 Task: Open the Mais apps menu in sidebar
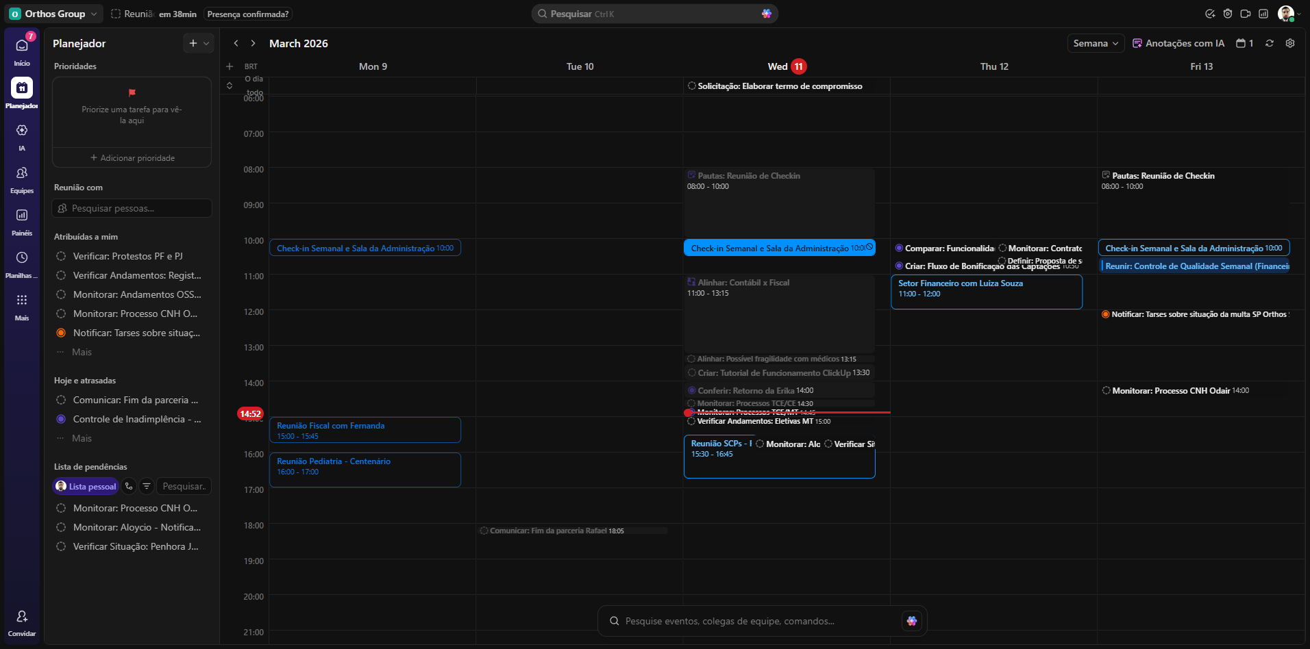[x=22, y=301]
